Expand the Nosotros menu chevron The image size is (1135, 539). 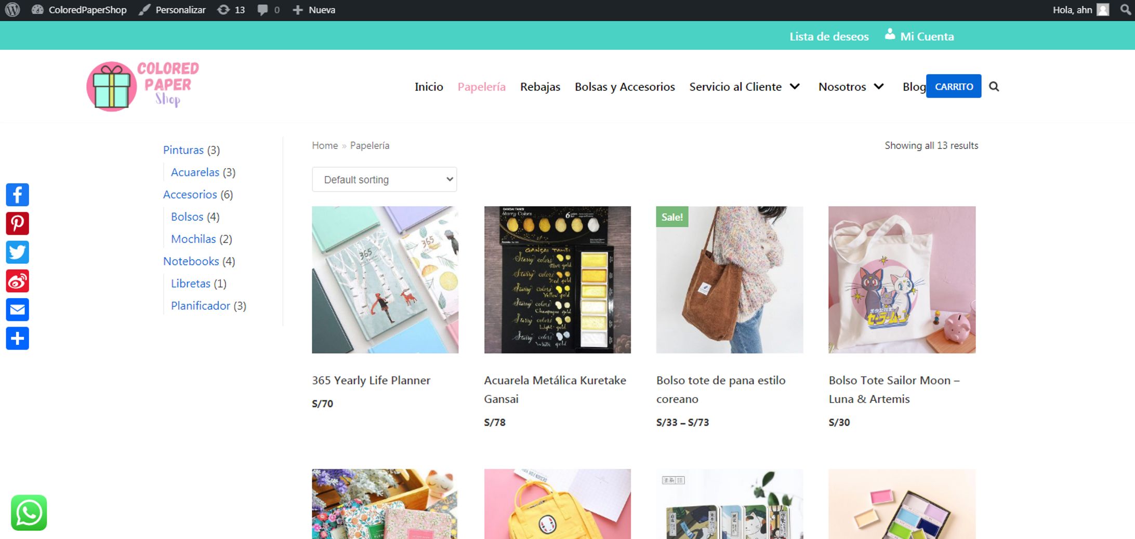(879, 87)
